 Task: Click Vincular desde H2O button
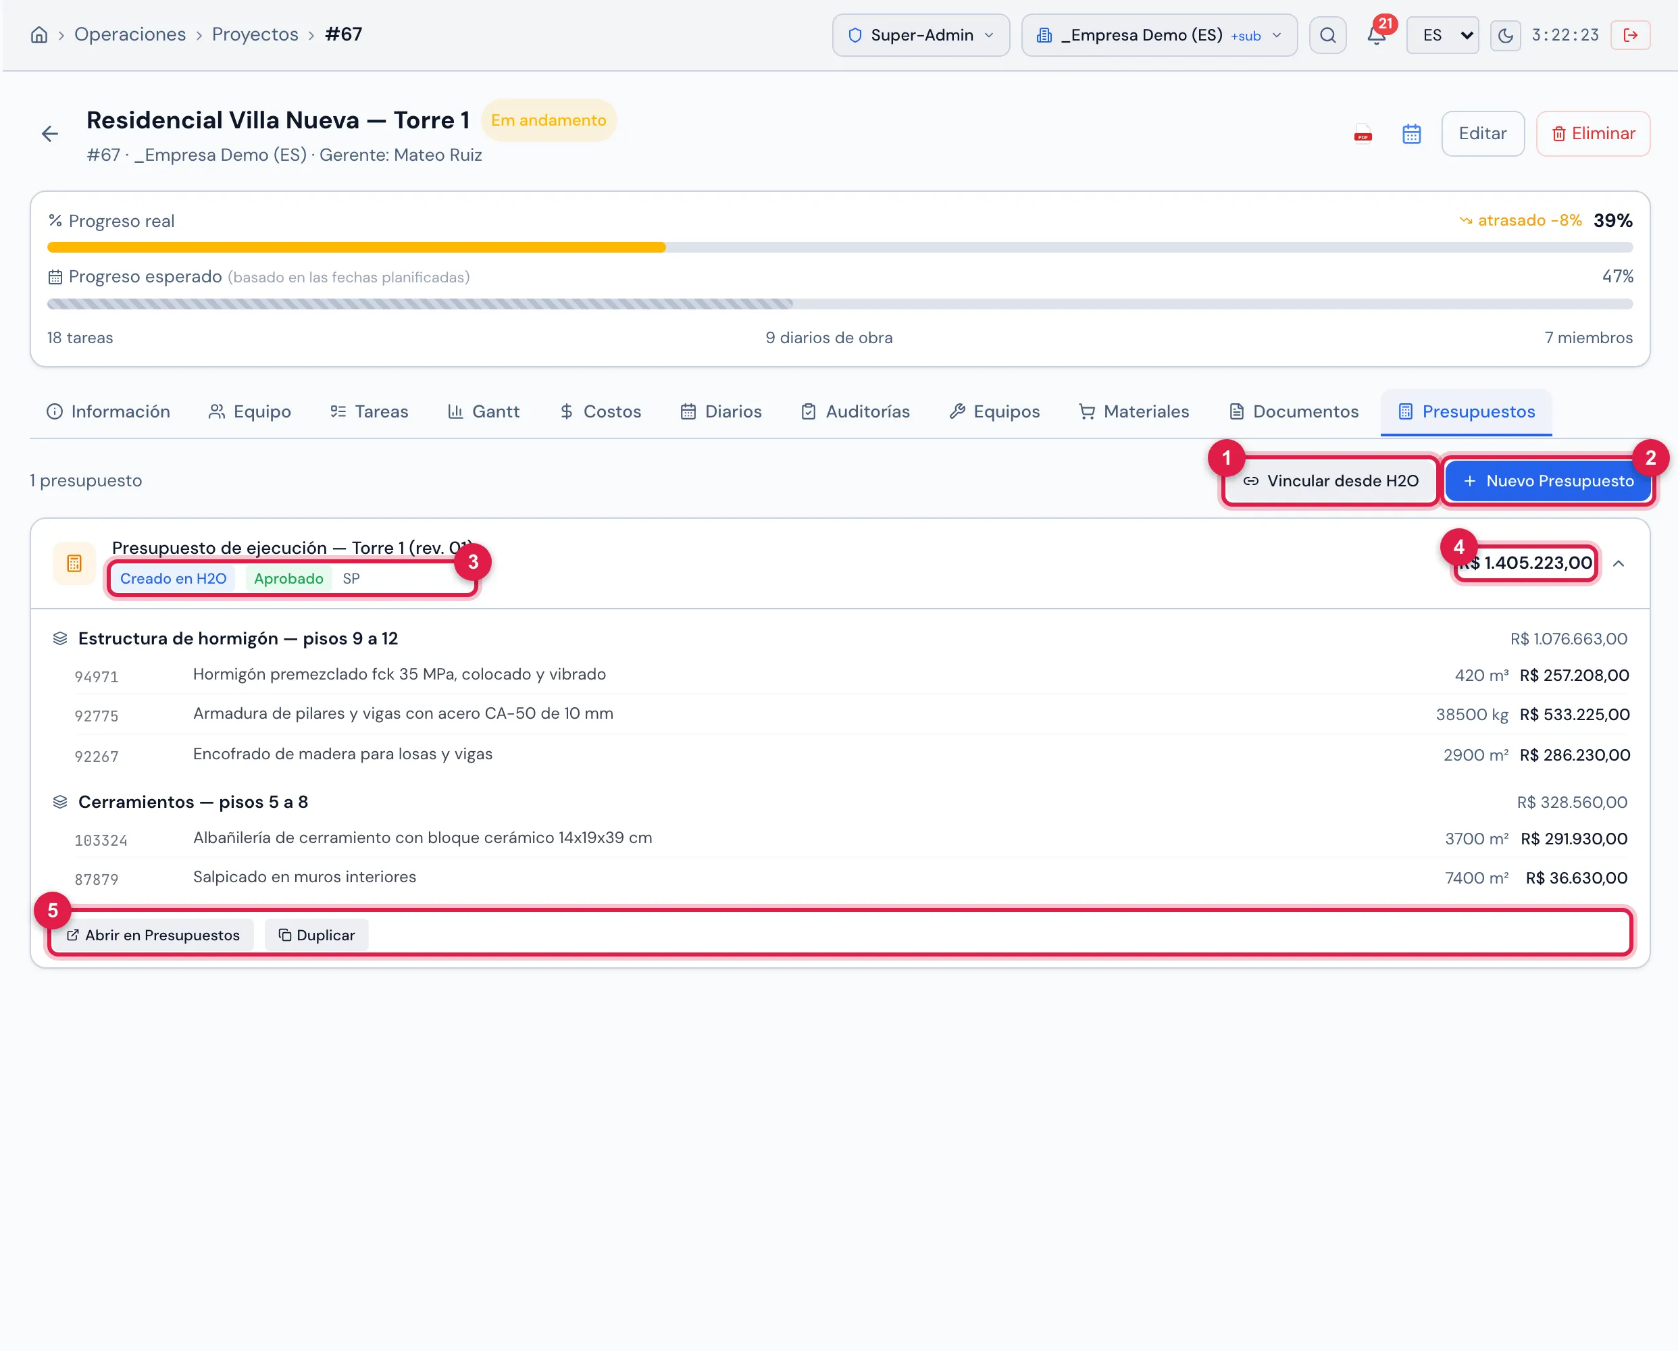point(1331,481)
